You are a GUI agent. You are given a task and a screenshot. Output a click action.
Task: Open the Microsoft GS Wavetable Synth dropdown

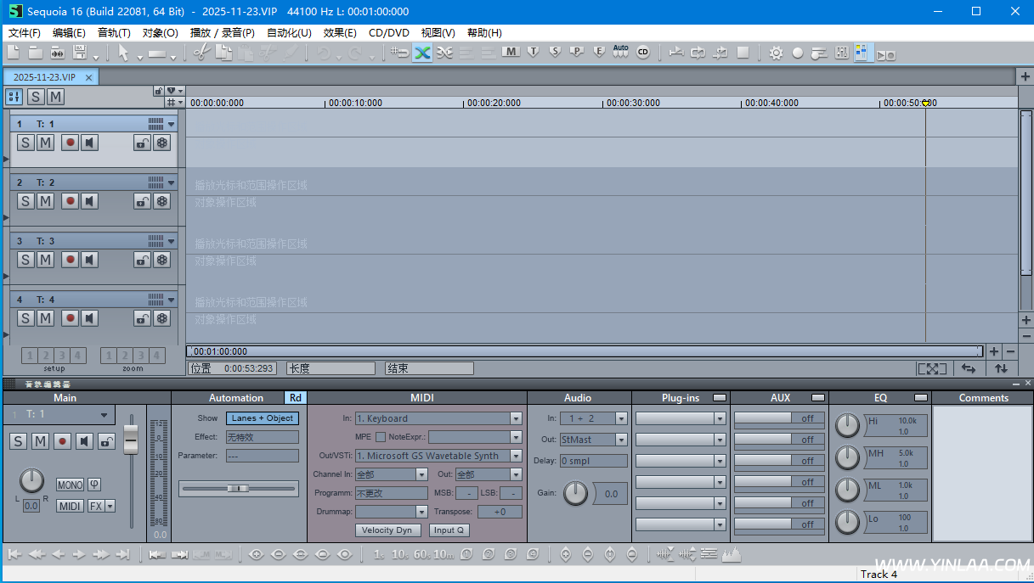(515, 456)
